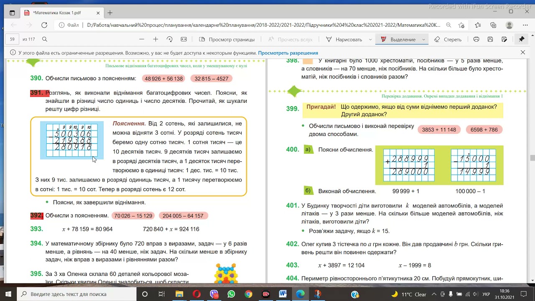Open File Explorer from the taskbar
535x301 pixels.
[179, 294]
